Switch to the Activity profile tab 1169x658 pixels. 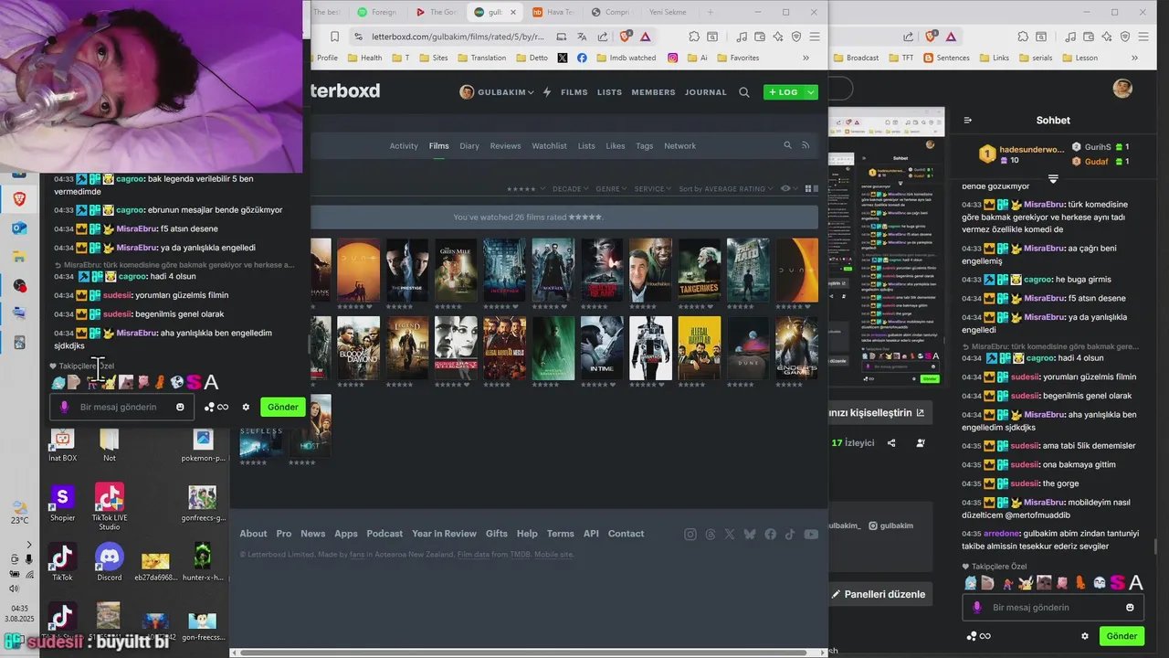click(x=404, y=146)
